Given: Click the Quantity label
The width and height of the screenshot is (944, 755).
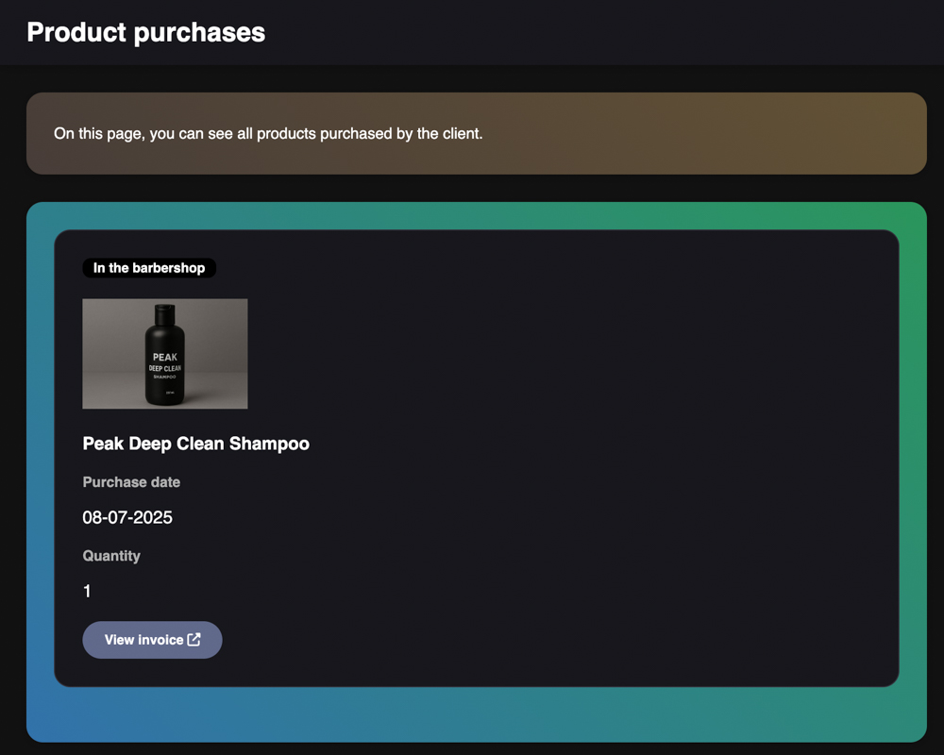Looking at the screenshot, I should [x=111, y=556].
